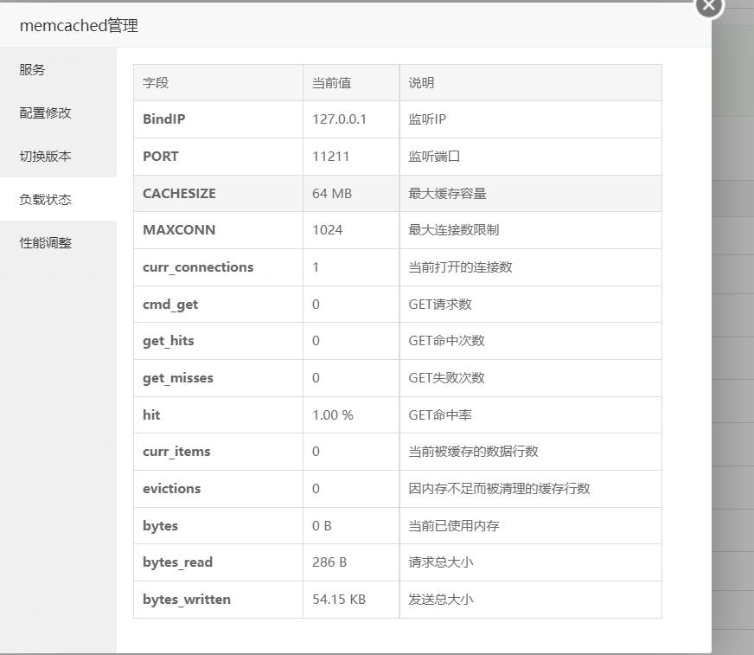Click the curr_items field name
754x655 pixels.
176,452
